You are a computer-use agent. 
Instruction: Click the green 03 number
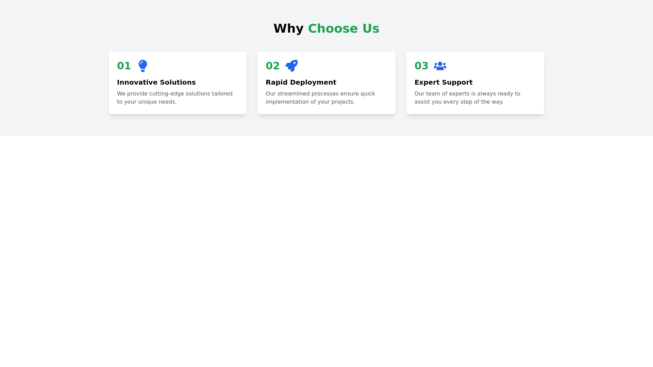coord(421,66)
